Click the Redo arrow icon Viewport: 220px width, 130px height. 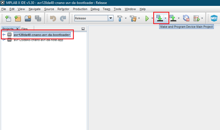point(63,18)
